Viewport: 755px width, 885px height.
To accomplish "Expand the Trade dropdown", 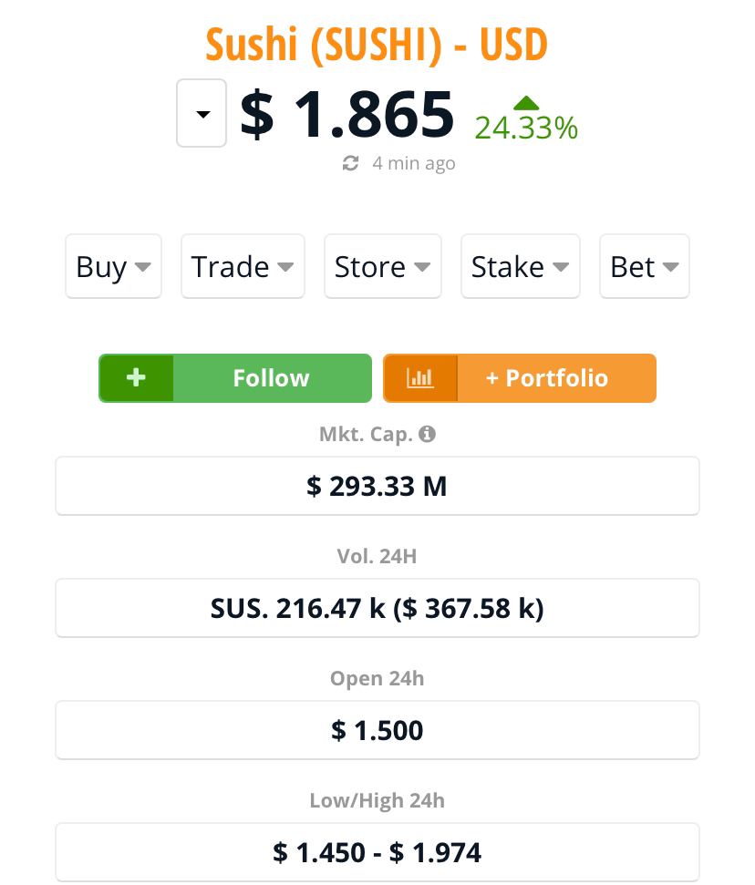I will coord(243,266).
